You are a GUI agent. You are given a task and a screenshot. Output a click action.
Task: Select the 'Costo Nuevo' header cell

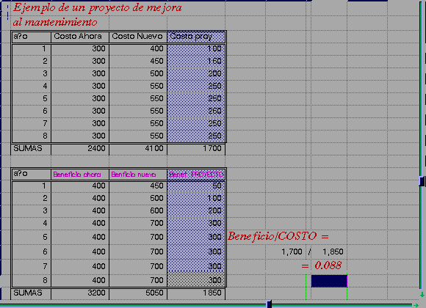click(138, 37)
